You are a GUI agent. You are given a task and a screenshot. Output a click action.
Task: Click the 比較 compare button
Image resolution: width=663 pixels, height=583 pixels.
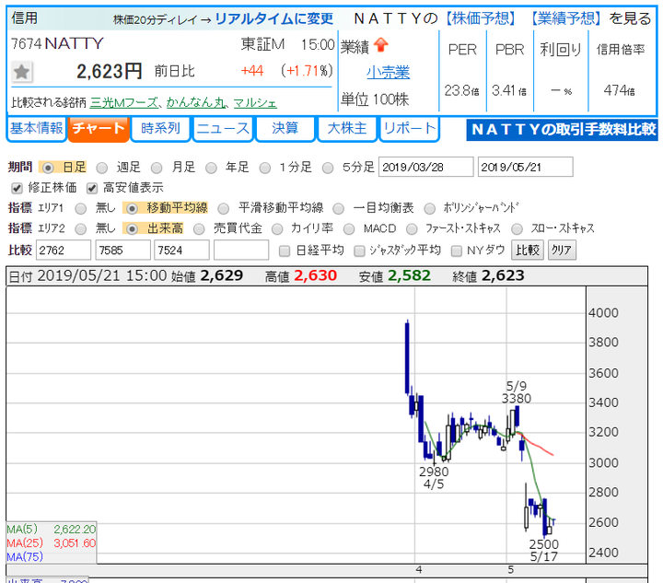tap(528, 251)
